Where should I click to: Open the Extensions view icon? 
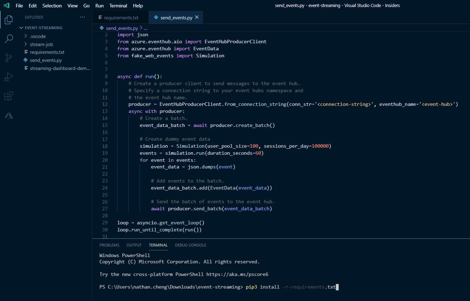point(9,96)
